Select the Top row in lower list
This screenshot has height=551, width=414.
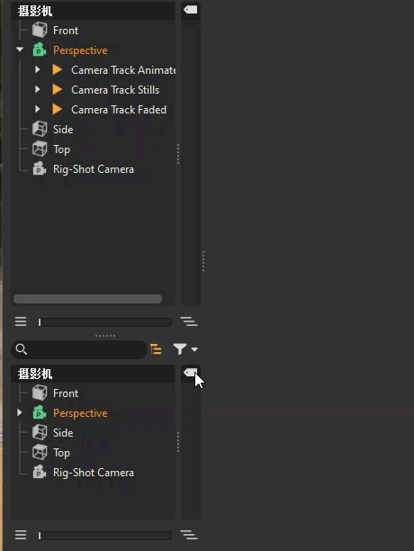point(93,452)
